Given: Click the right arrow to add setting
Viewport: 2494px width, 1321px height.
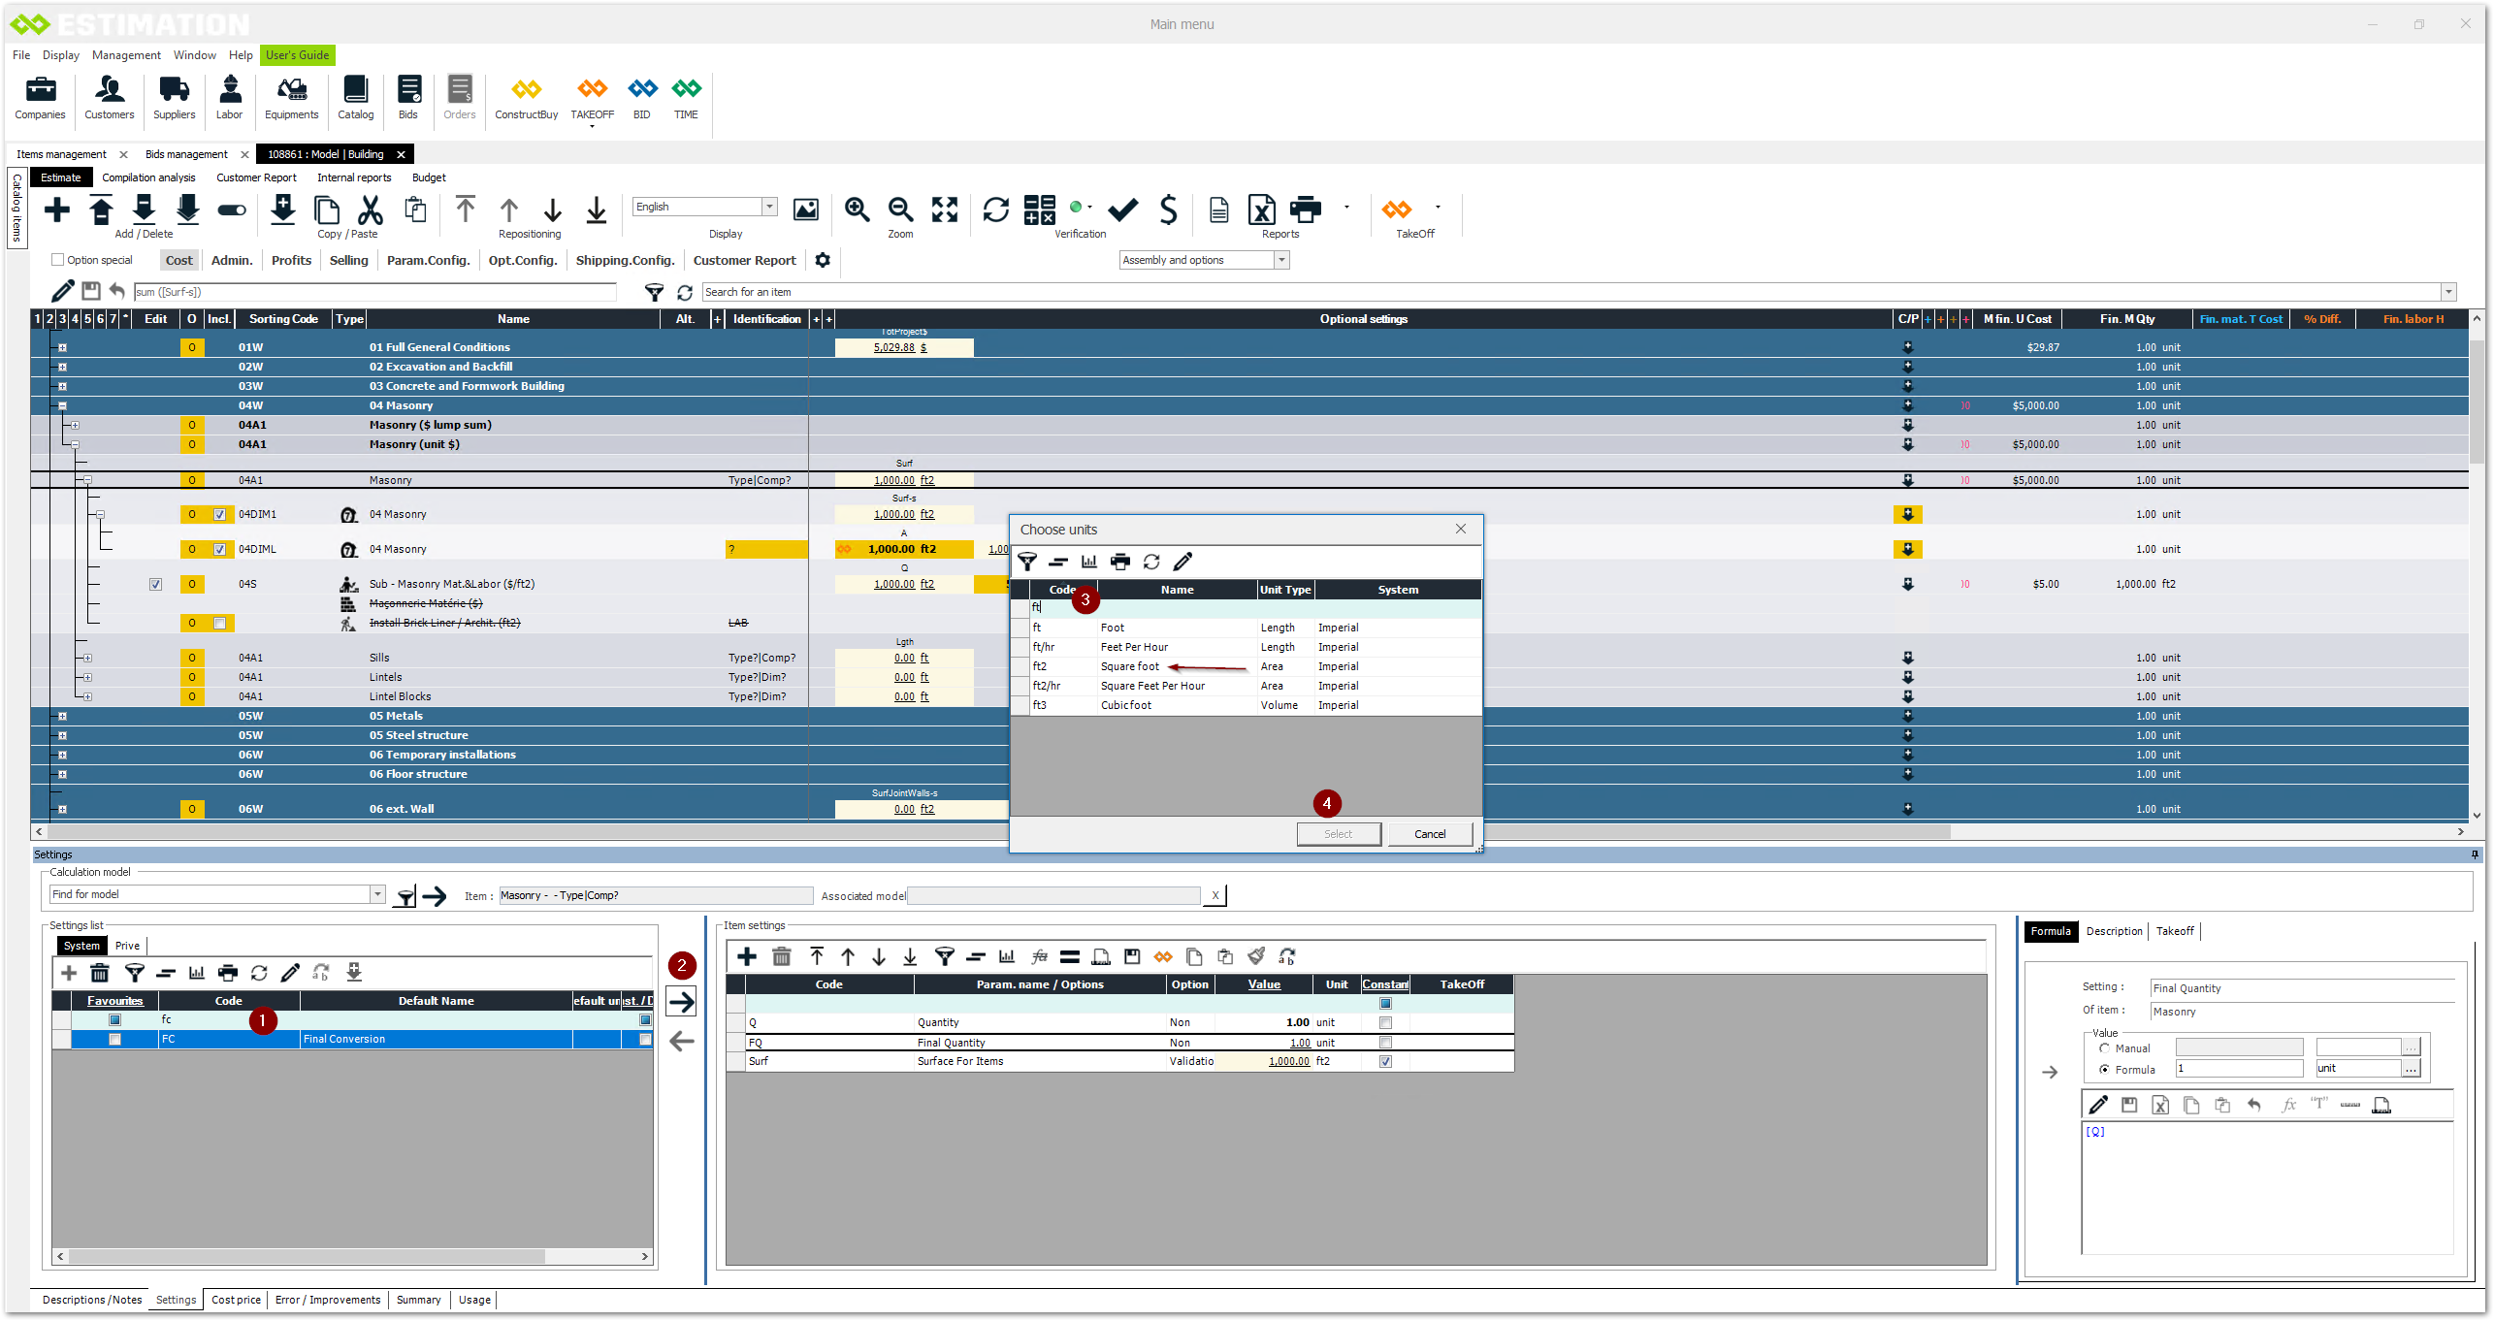Looking at the screenshot, I should (682, 1002).
